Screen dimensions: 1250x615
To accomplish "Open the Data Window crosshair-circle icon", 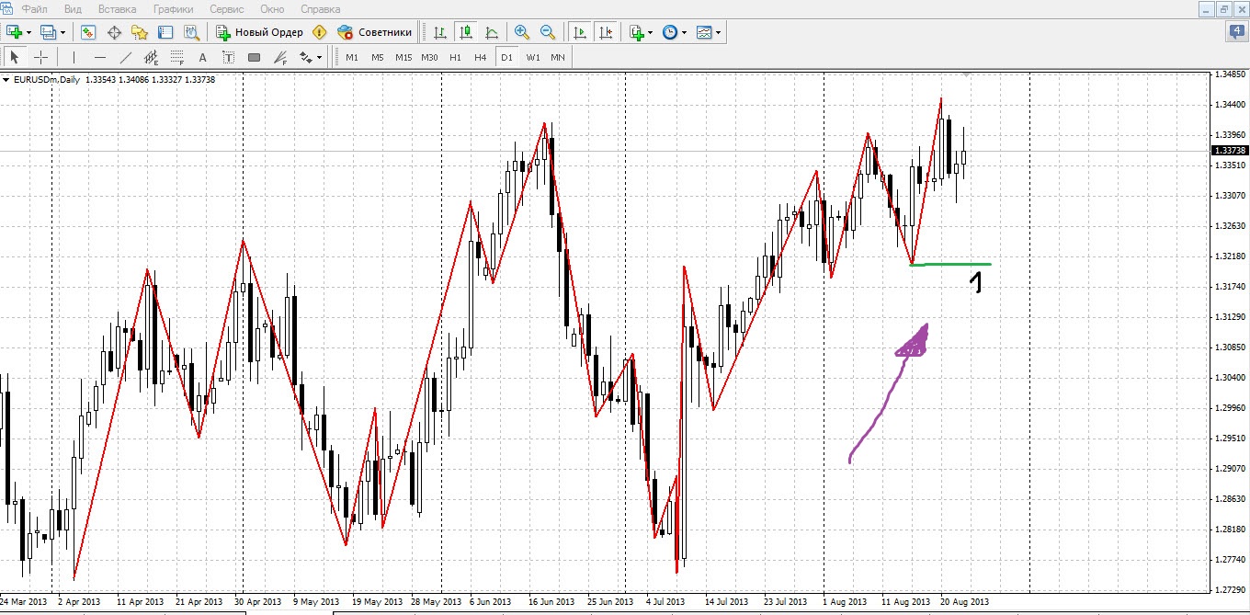I will pyautogui.click(x=115, y=32).
